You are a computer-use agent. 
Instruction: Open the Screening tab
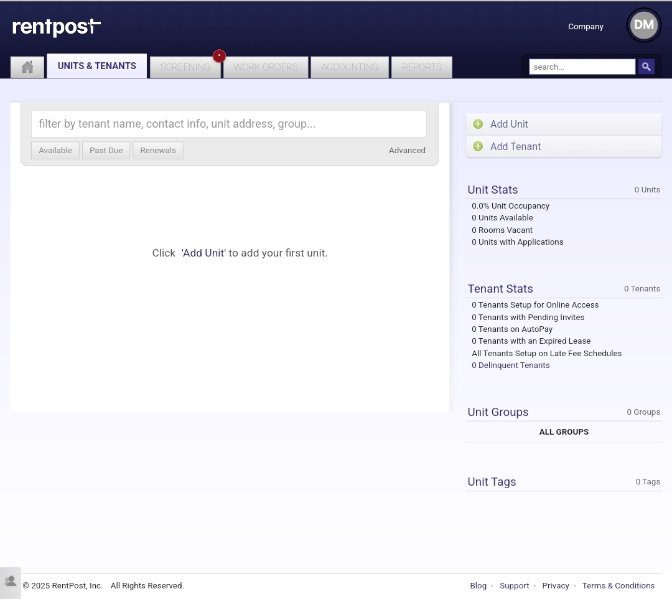[x=185, y=67]
